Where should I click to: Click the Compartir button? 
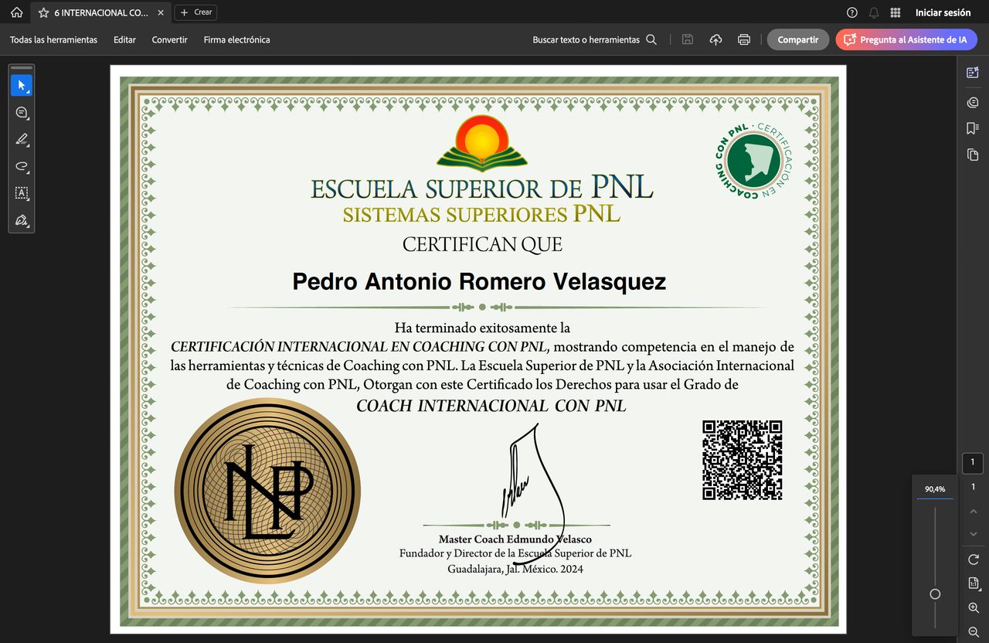(797, 39)
